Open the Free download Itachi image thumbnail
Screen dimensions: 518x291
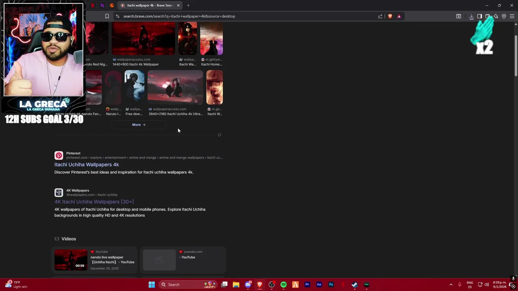pos(134,87)
